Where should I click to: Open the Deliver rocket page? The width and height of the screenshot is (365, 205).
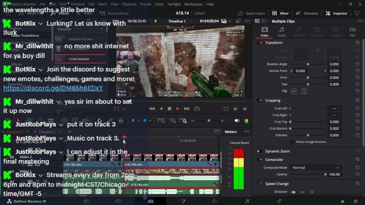point(279,201)
